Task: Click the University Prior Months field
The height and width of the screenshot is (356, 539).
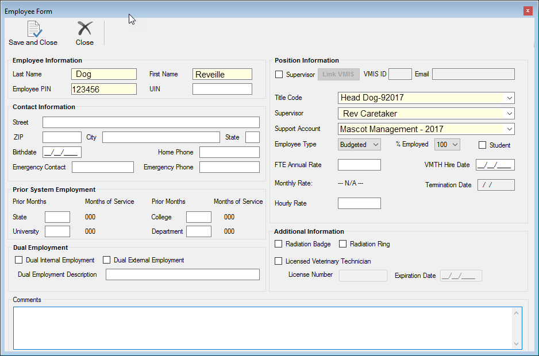Action: pos(57,231)
